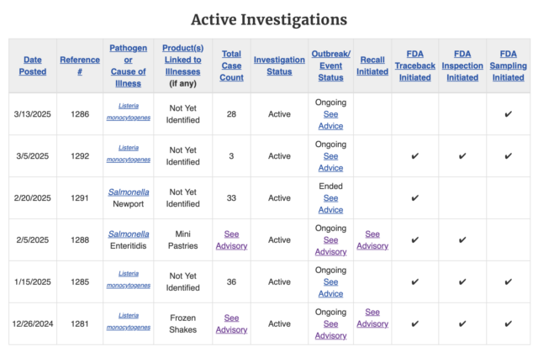538x352 pixels.
Task: Open Salmonella link in the Newport row
Action: click(129, 192)
